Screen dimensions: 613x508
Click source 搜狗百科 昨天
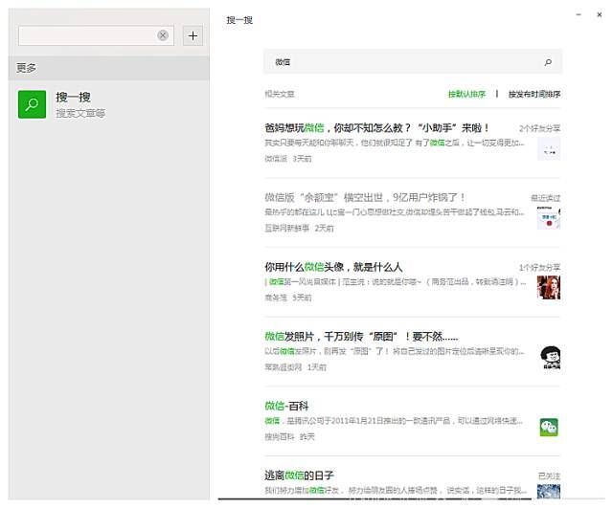coord(289,436)
